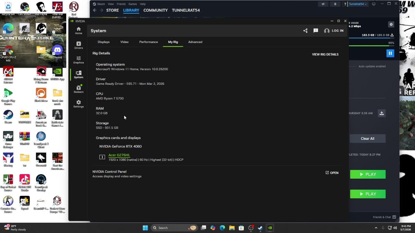Open the weather widget showing 28°F

(15, 228)
